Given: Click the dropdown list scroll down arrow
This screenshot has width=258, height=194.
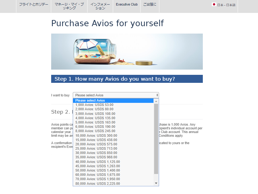Looking at the screenshot, I should pos(156,183).
